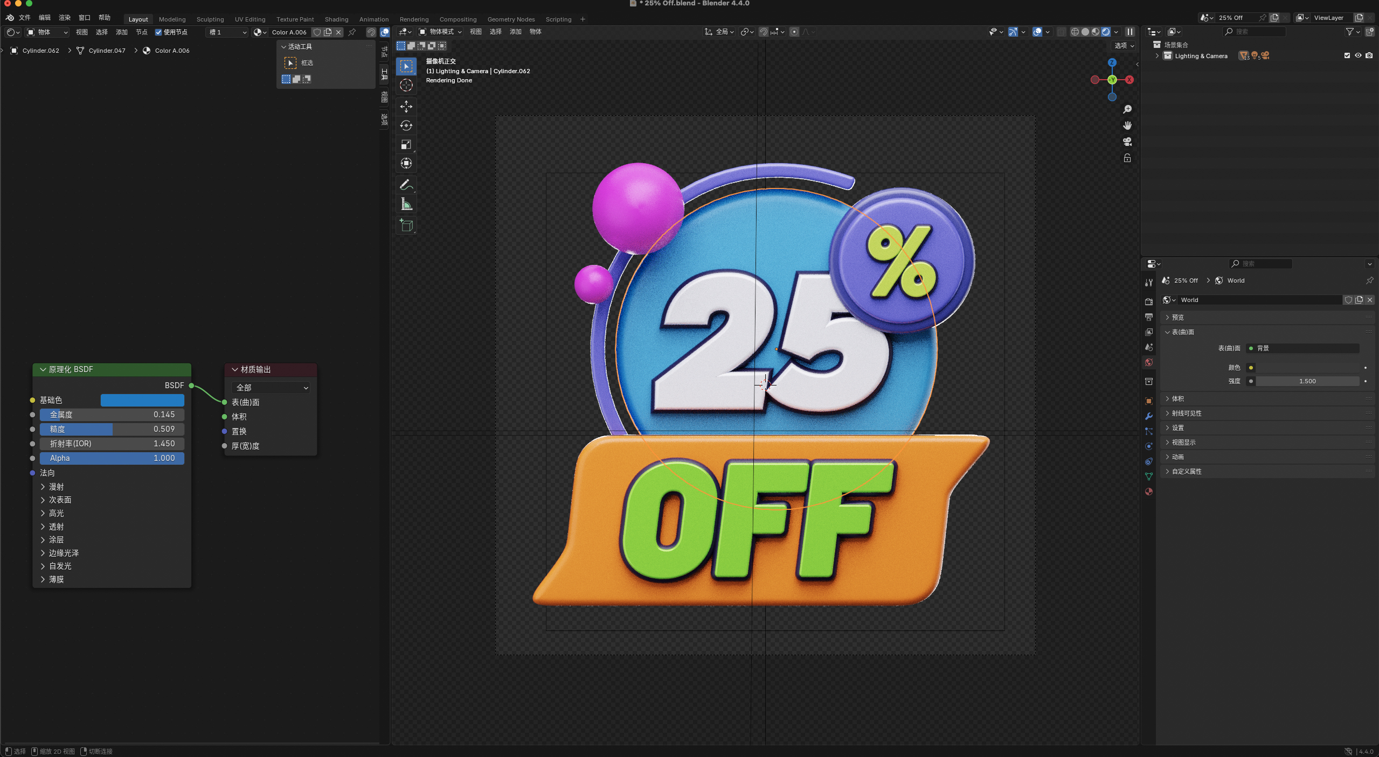Select the Rotate tool
The image size is (1379, 757).
pyautogui.click(x=406, y=125)
